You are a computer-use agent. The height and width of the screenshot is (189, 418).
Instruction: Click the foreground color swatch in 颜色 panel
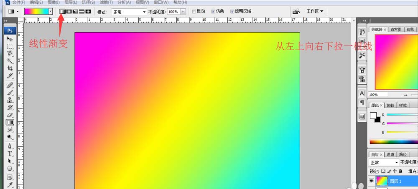pos(373,116)
